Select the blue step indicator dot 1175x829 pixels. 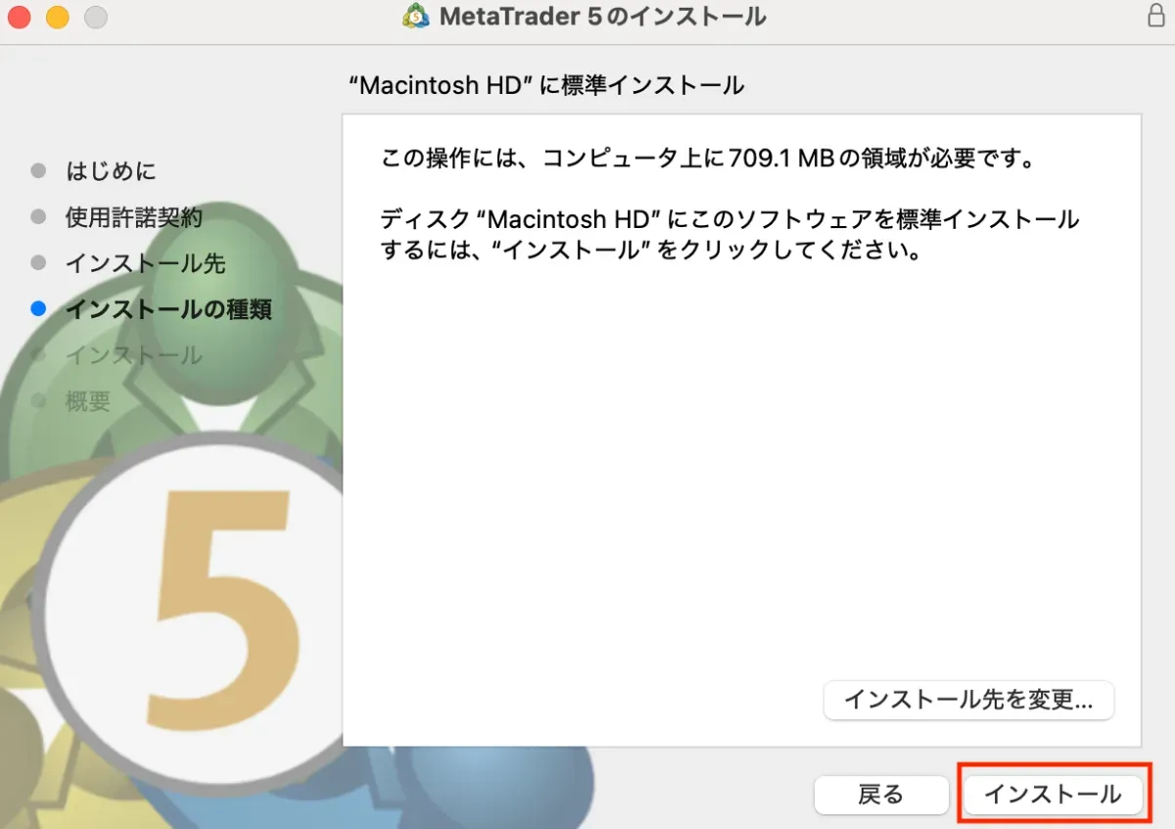click(39, 308)
